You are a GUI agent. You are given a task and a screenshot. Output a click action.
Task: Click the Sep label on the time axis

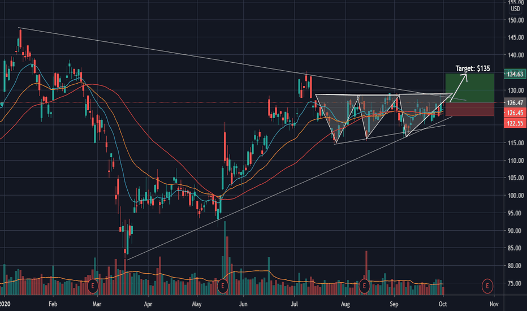tap(394, 304)
